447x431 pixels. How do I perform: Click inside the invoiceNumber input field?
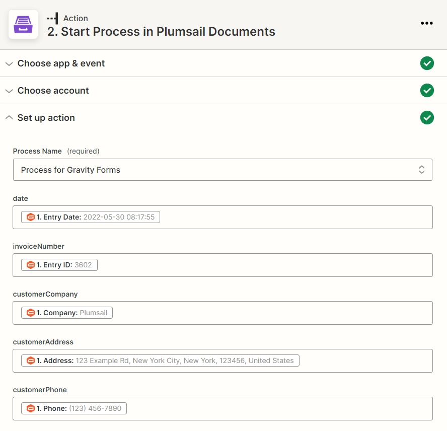coord(222,265)
